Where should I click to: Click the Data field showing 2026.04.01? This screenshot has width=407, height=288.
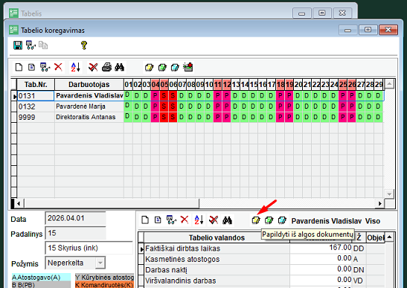[75, 218]
